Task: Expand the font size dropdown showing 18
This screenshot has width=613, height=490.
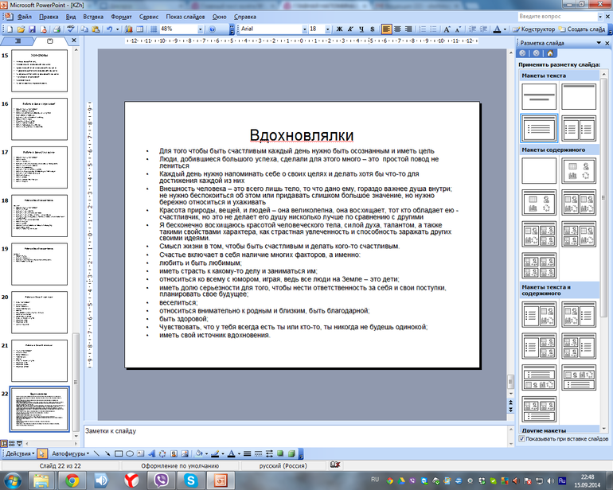Action: click(326, 29)
